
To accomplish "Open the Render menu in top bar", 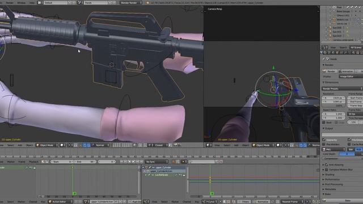I will tap(10, 3).
